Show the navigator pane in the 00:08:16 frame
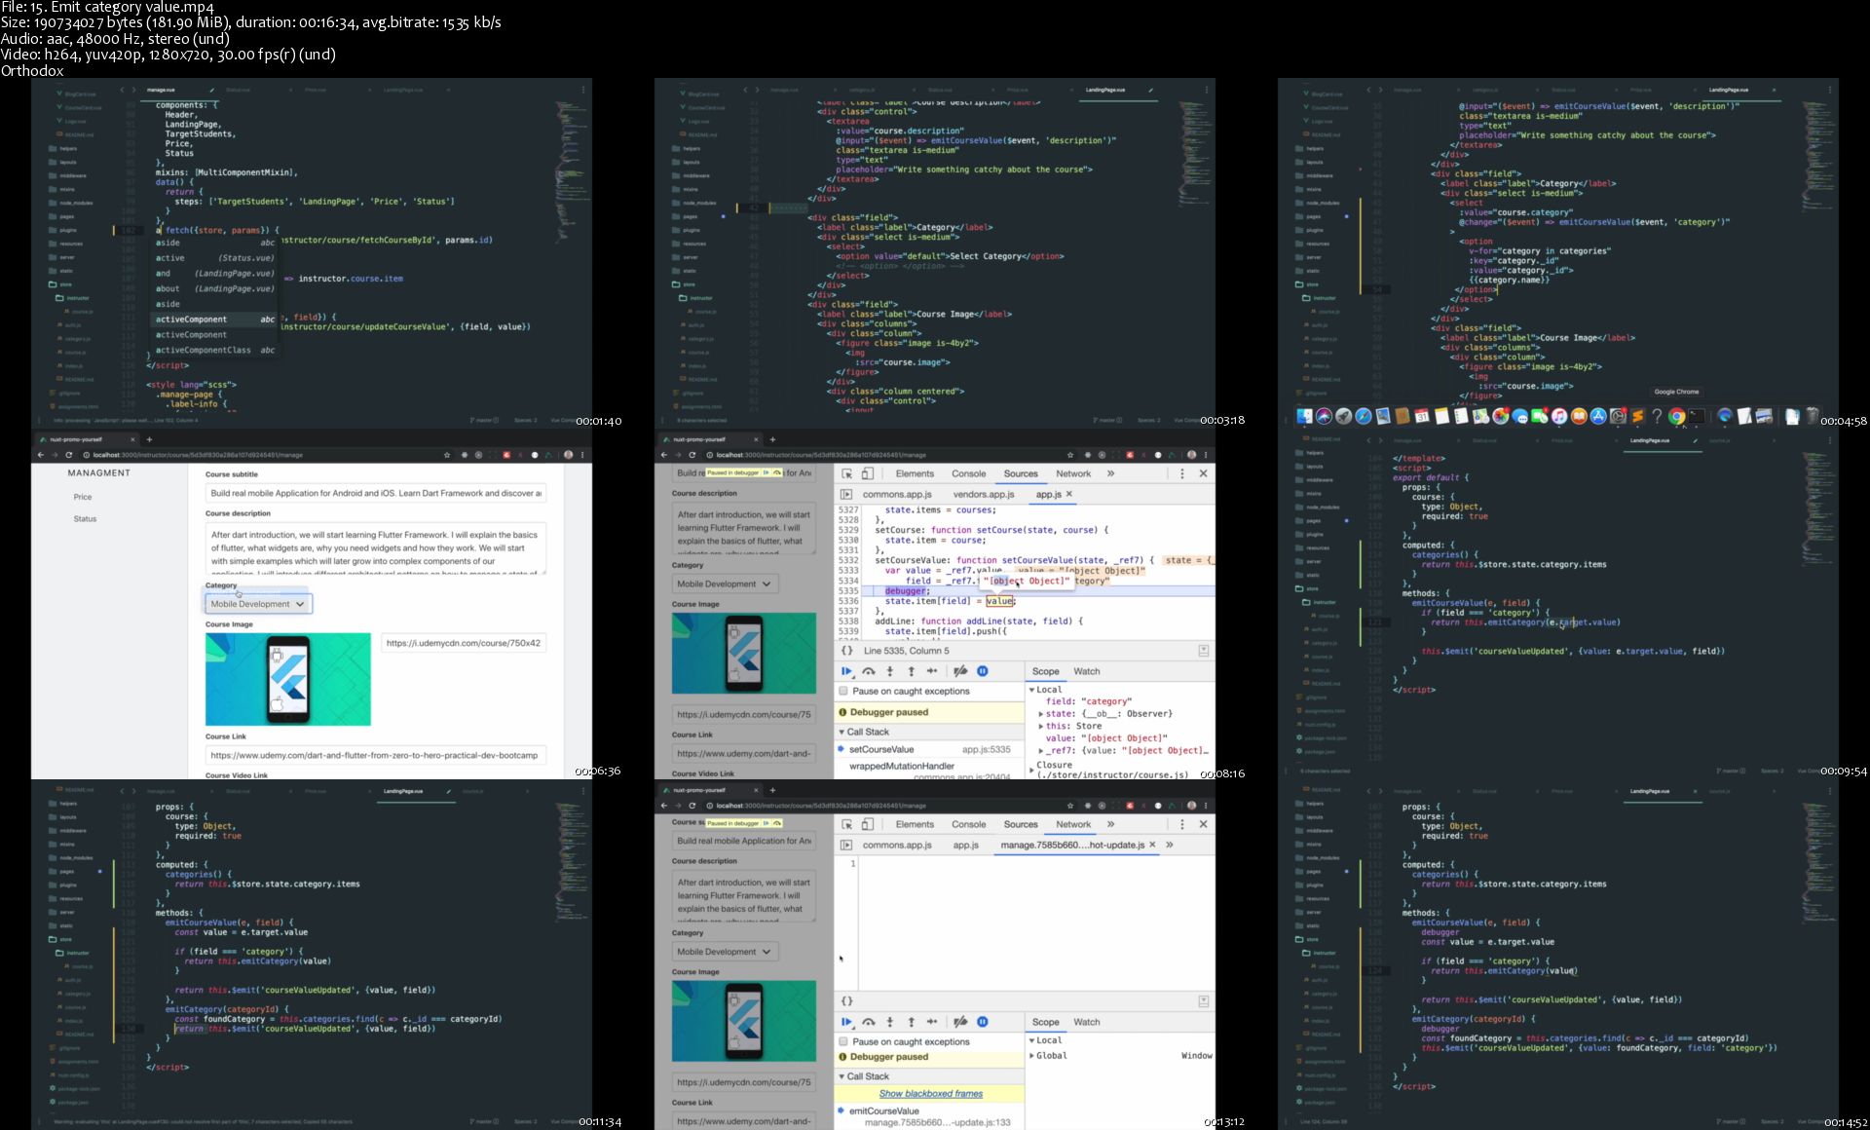The width and height of the screenshot is (1870, 1130). [x=846, y=495]
